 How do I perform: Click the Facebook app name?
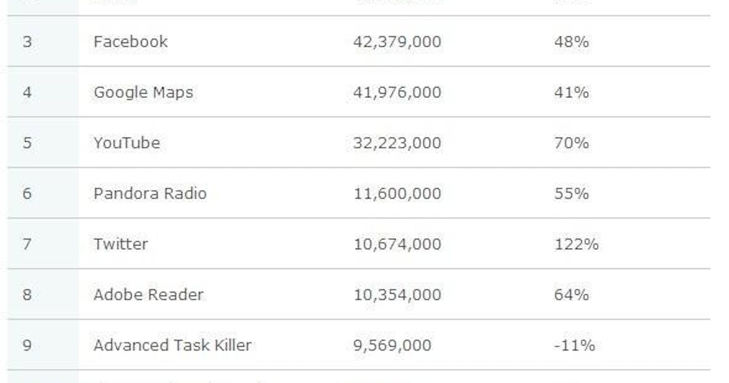(131, 41)
